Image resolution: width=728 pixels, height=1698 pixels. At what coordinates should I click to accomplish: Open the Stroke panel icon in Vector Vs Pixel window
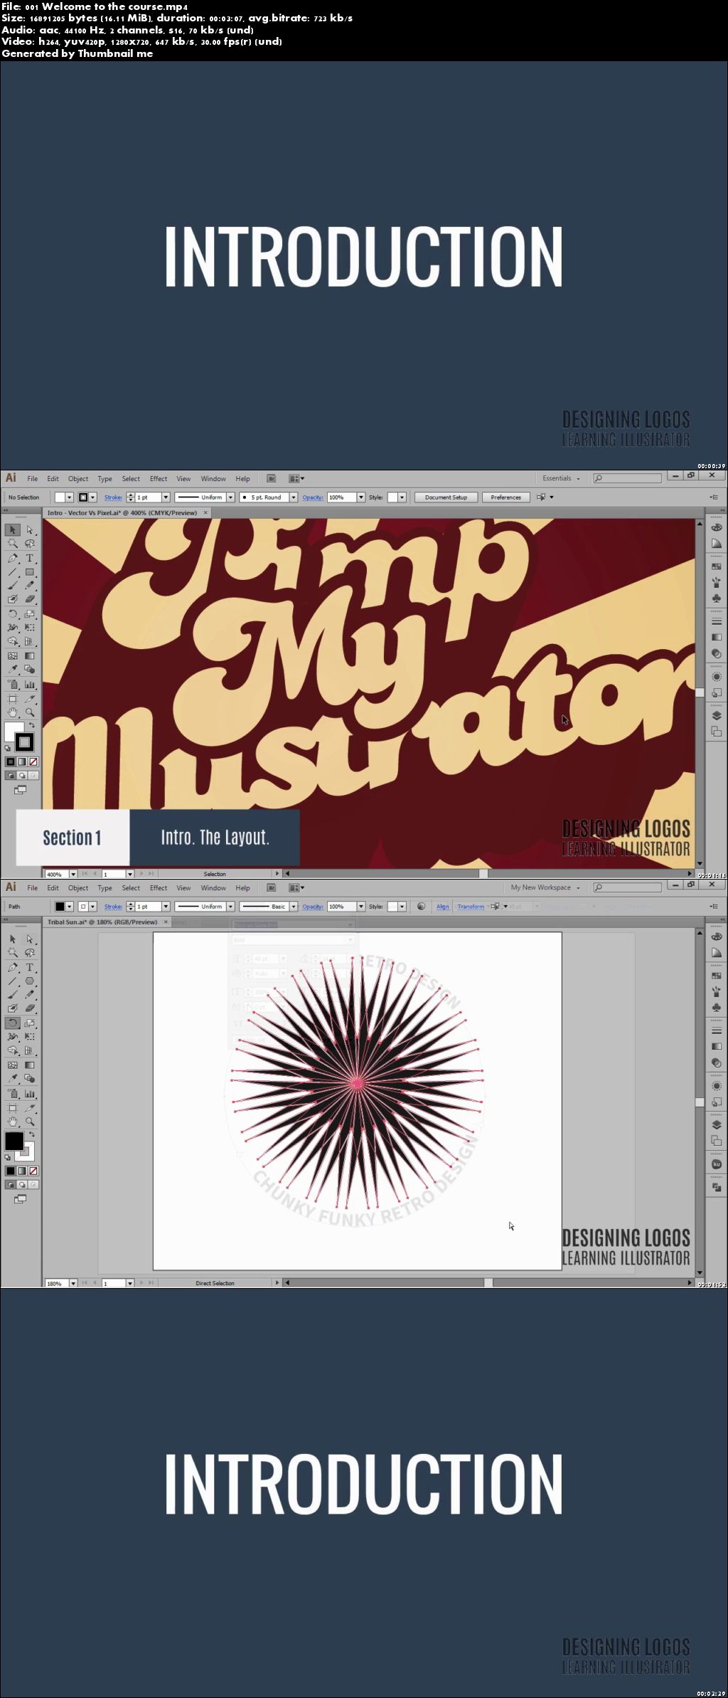click(x=717, y=621)
